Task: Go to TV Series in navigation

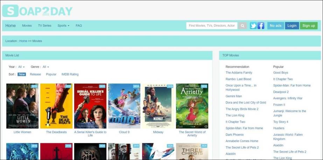Action: [44, 26]
